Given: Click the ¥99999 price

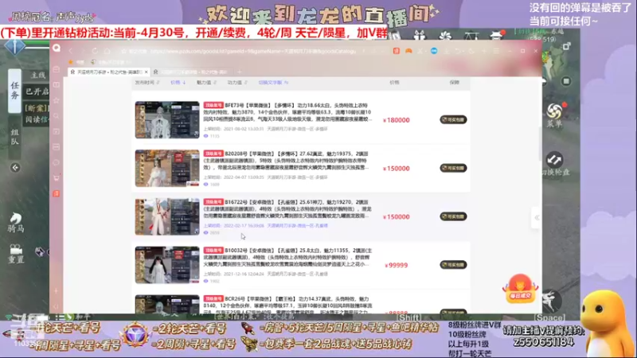Looking at the screenshot, I should (x=397, y=265).
